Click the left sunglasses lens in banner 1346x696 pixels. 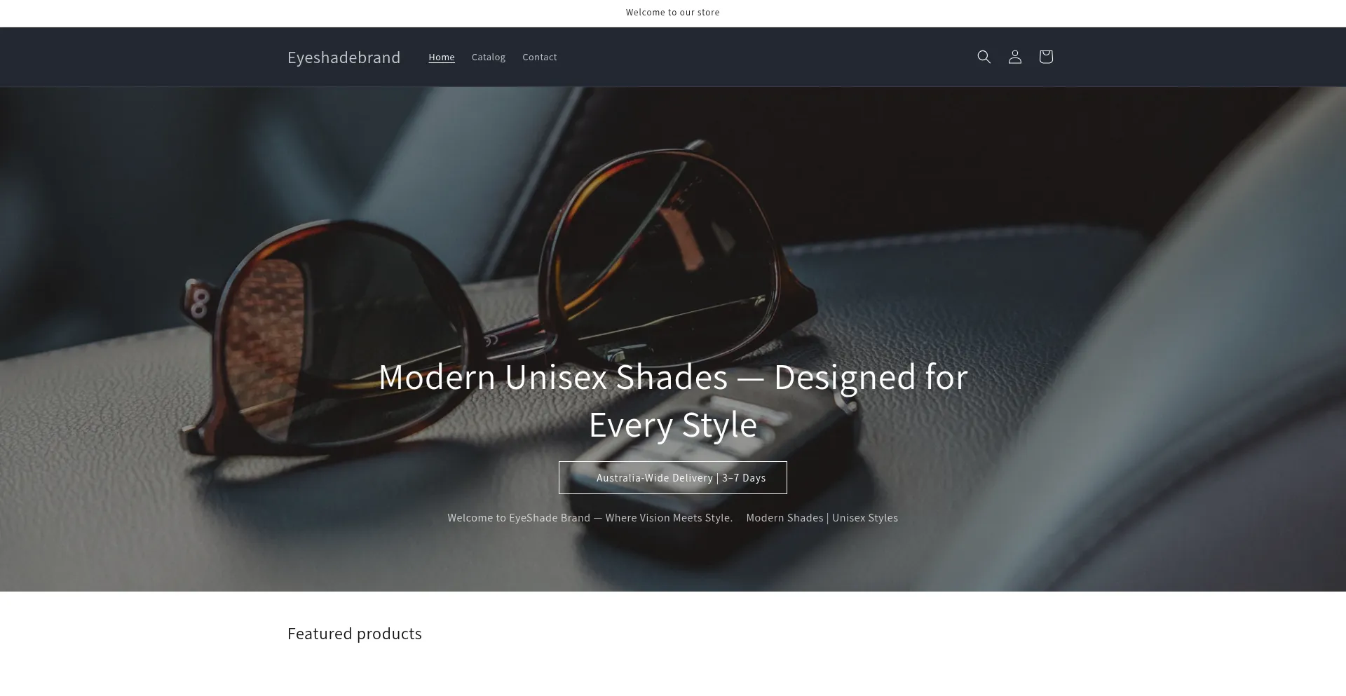(336, 336)
